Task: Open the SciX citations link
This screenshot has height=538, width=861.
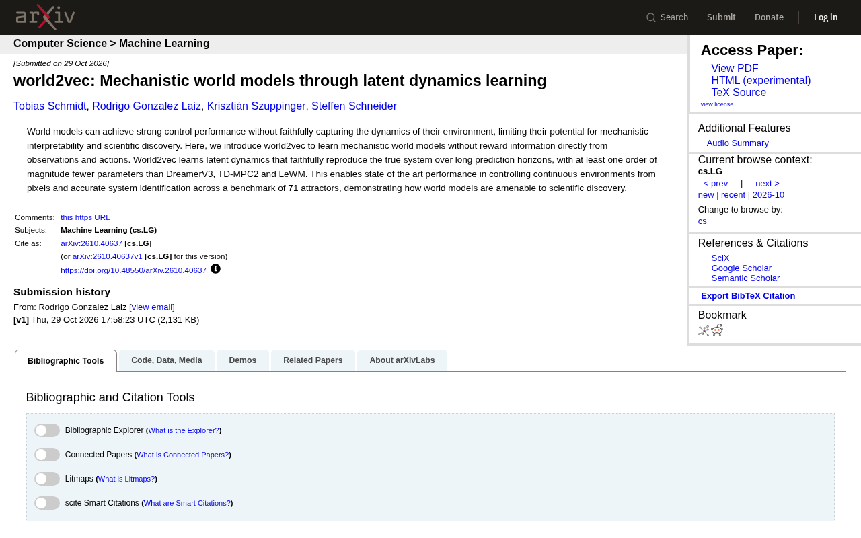Action: [x=720, y=258]
